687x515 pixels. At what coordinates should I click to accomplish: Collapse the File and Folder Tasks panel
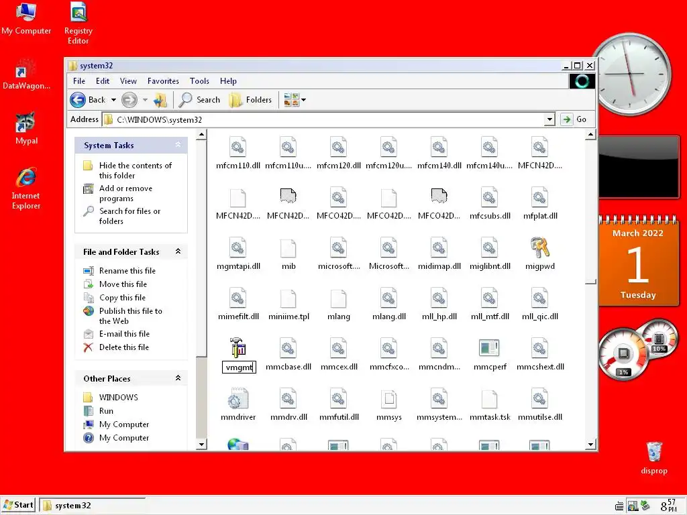(178, 251)
